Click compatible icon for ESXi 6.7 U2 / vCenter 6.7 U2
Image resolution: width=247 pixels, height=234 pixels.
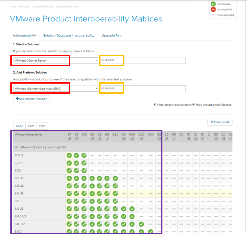pos(69,156)
